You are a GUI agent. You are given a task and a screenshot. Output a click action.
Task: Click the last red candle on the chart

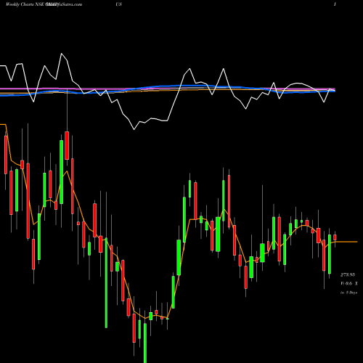335,237
